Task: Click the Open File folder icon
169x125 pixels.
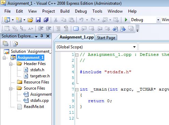Action: tap(30, 20)
